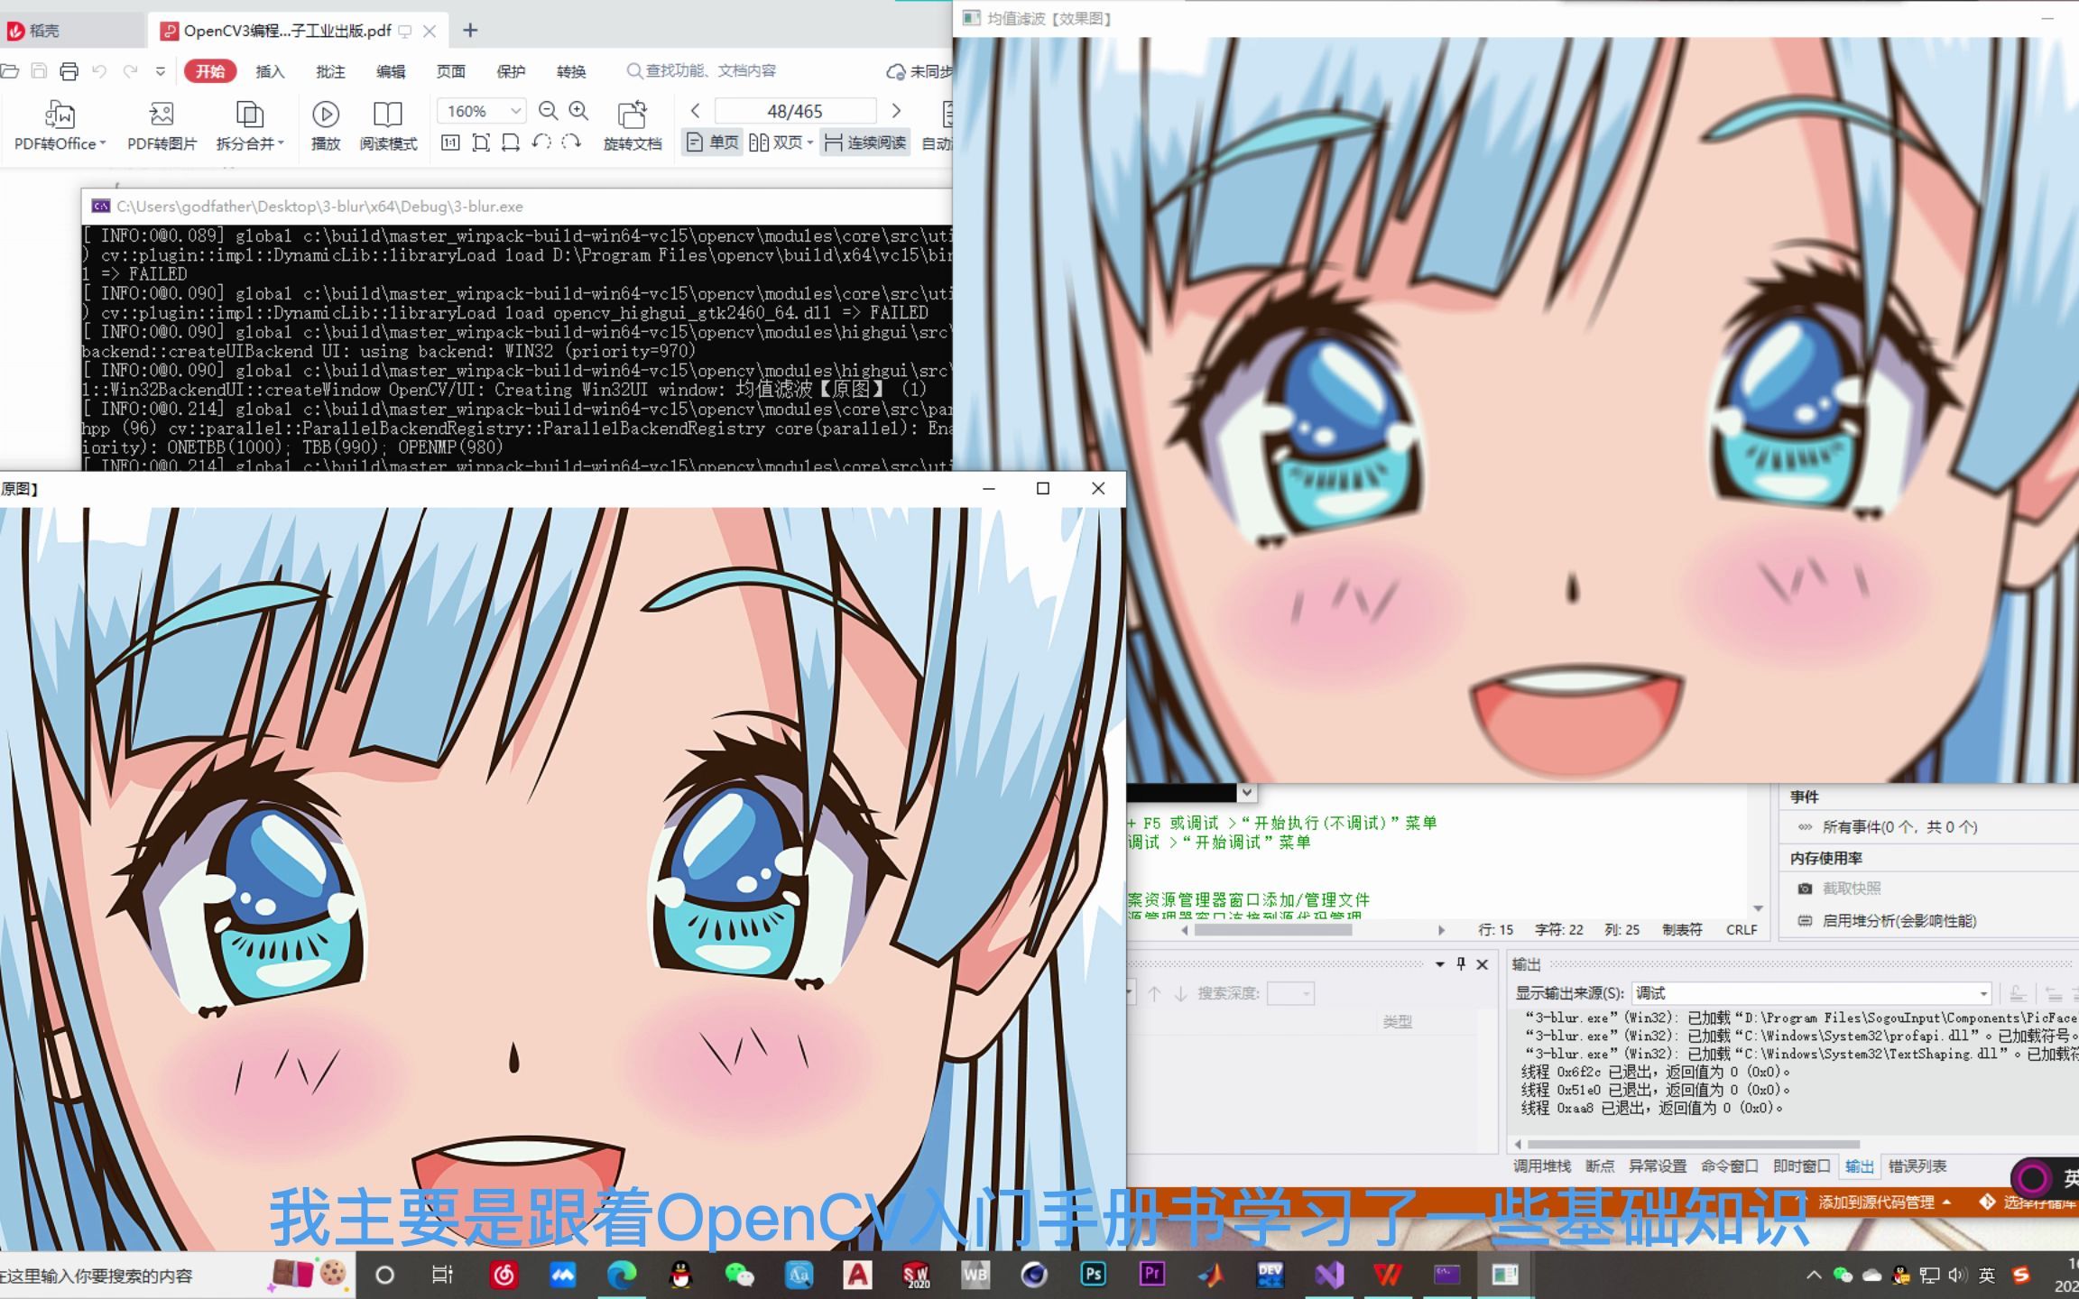Image resolution: width=2079 pixels, height=1299 pixels.
Task: Open NetEase Cloud Music taskbar icon
Action: tap(504, 1274)
